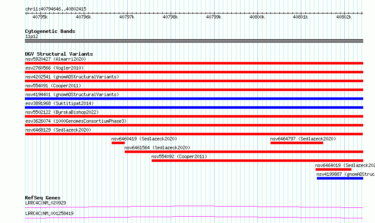The image size is (375, 223).
Task: Select the magenta LRRC4C NM_020929 transcript line
Action: pyautogui.click(x=194, y=207)
